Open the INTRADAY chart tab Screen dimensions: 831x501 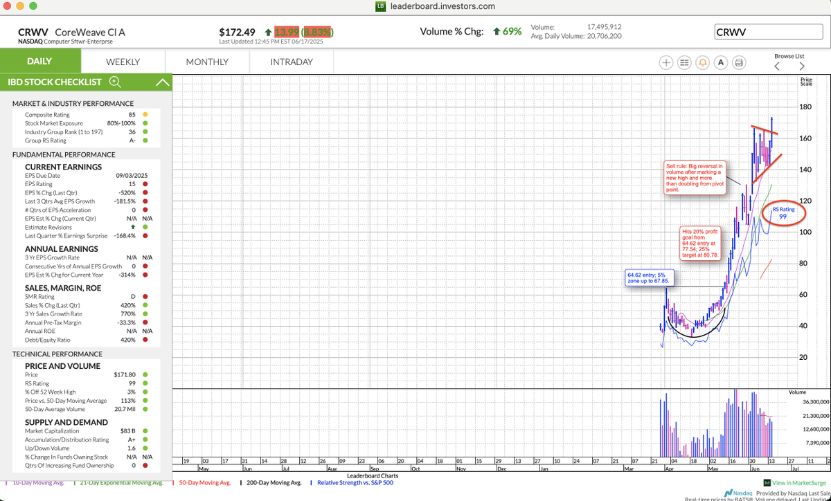[292, 62]
